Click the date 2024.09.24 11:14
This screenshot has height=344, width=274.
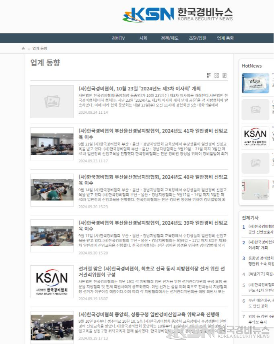(93, 113)
